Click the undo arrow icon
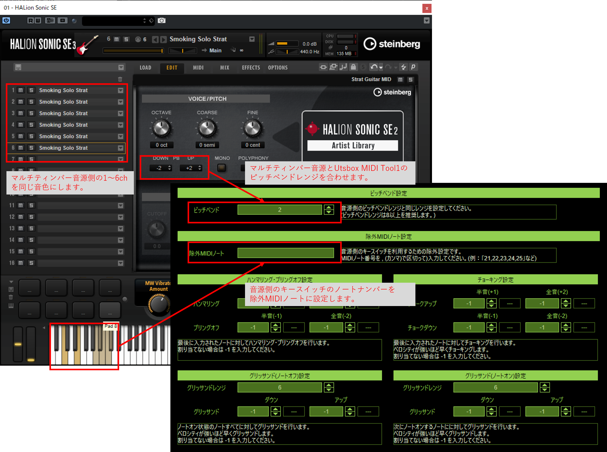Screen dimensions: 607x452 [x=373, y=67]
